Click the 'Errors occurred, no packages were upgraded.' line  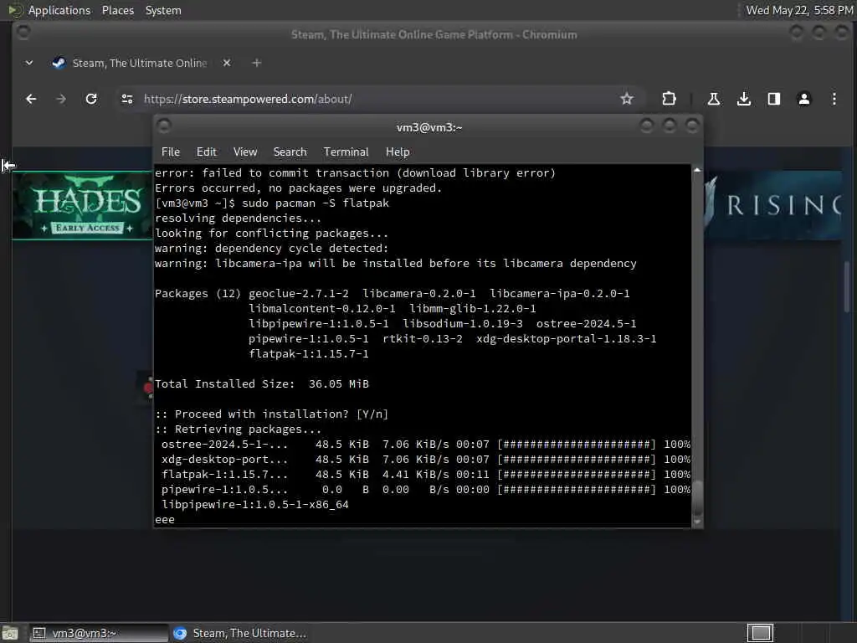coord(299,188)
